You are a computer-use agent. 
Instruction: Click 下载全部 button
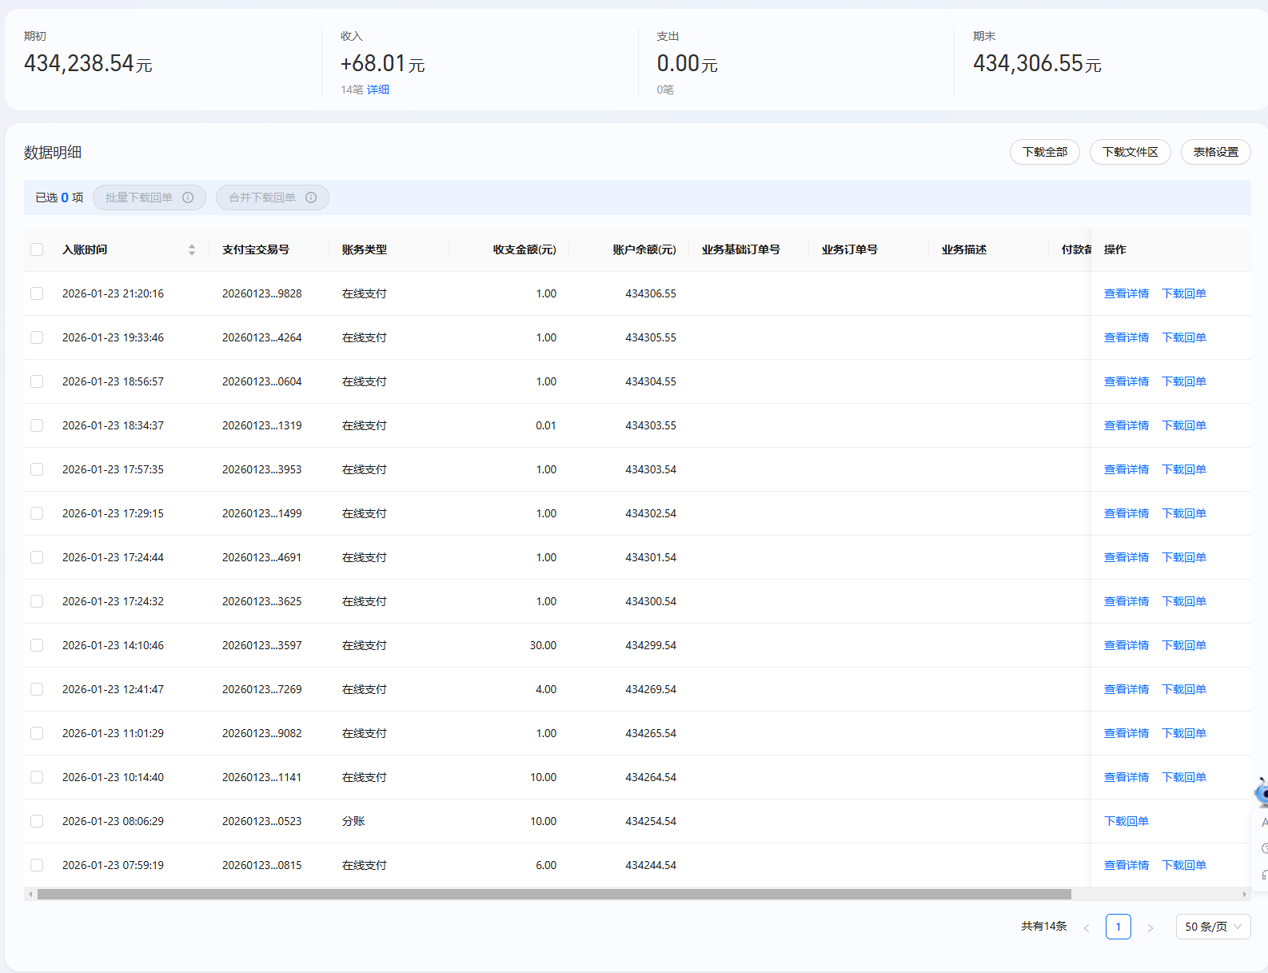click(1044, 152)
